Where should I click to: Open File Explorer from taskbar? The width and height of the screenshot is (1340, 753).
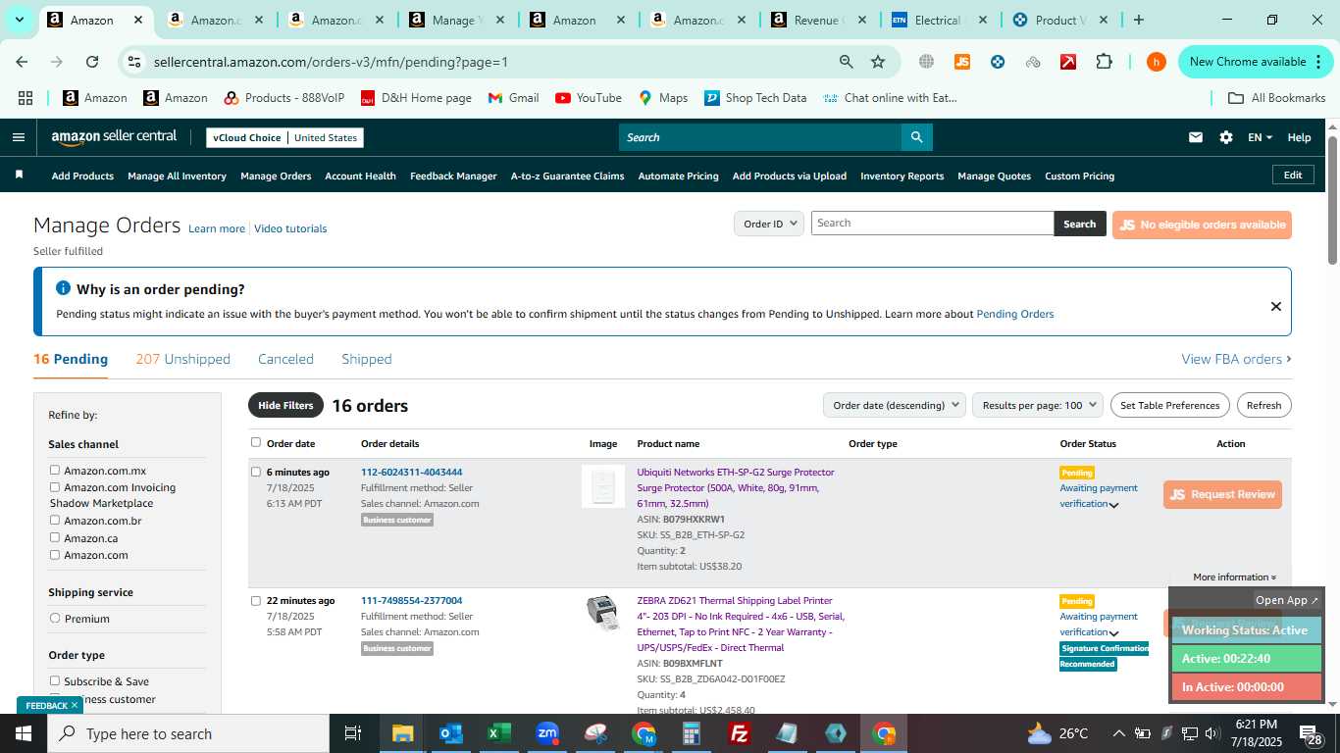(x=402, y=733)
